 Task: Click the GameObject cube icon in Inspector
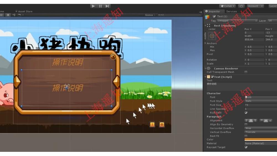click(x=207, y=17)
